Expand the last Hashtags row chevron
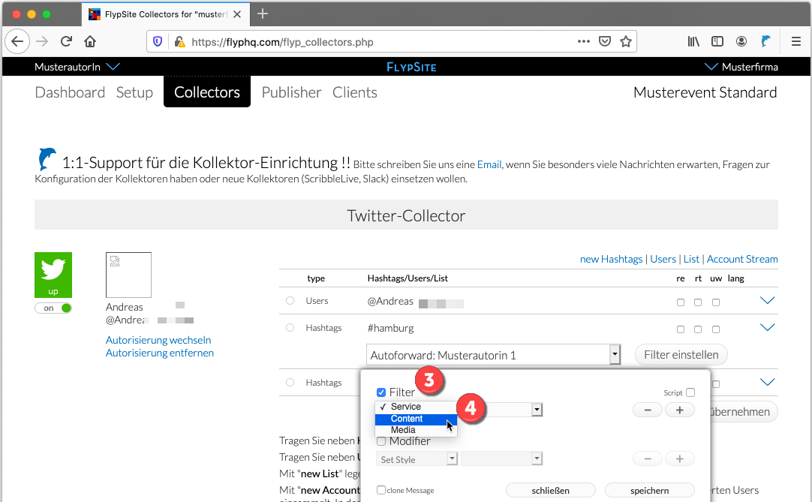Image resolution: width=812 pixels, height=502 pixels. (x=767, y=383)
